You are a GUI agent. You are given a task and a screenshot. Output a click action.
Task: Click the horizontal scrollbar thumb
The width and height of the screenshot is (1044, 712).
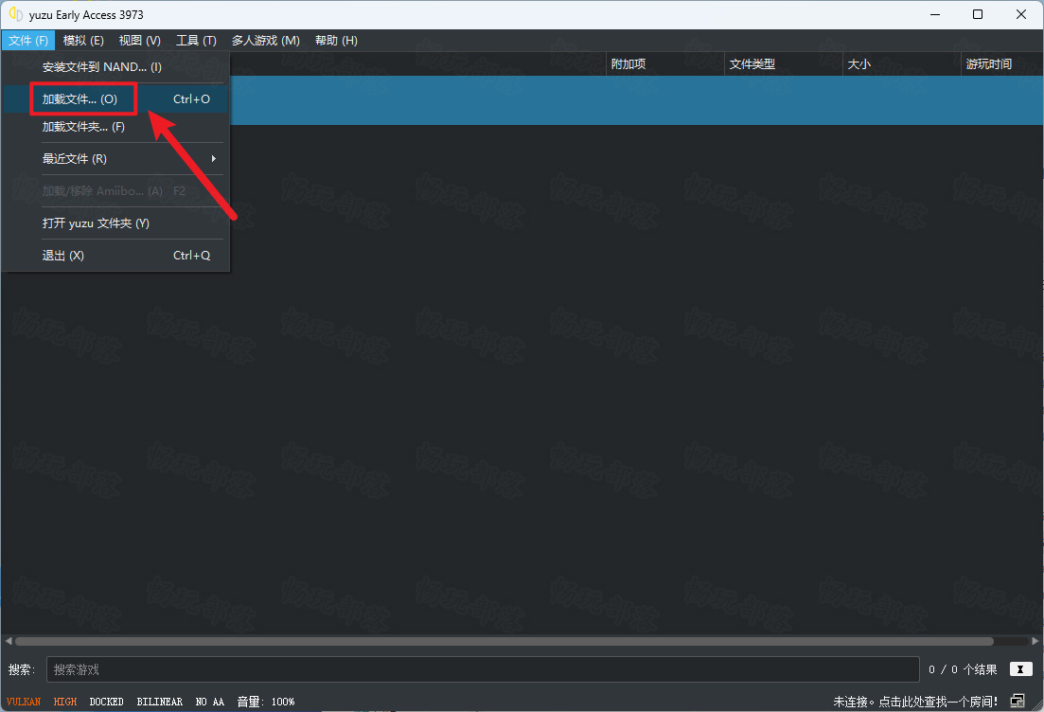[504, 641]
